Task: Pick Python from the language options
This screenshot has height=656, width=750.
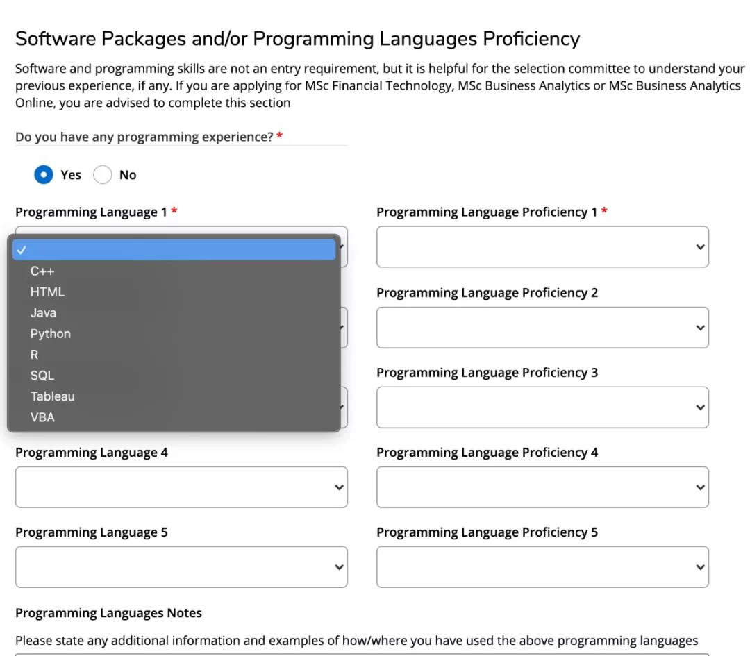Action: click(x=50, y=334)
